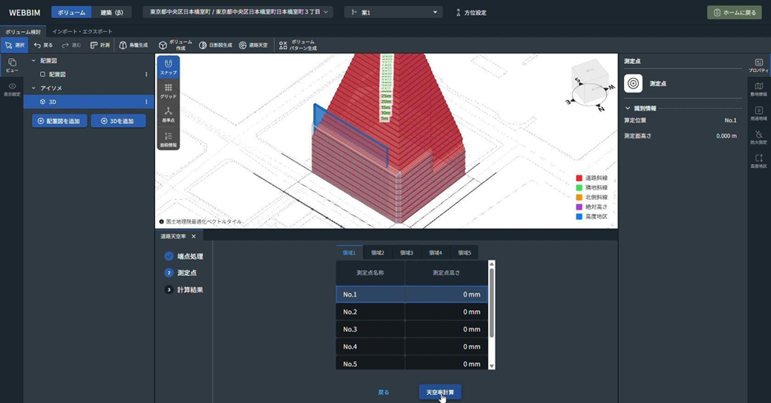Click the 基準点 base point tool
The width and height of the screenshot is (771, 403).
pyautogui.click(x=168, y=114)
